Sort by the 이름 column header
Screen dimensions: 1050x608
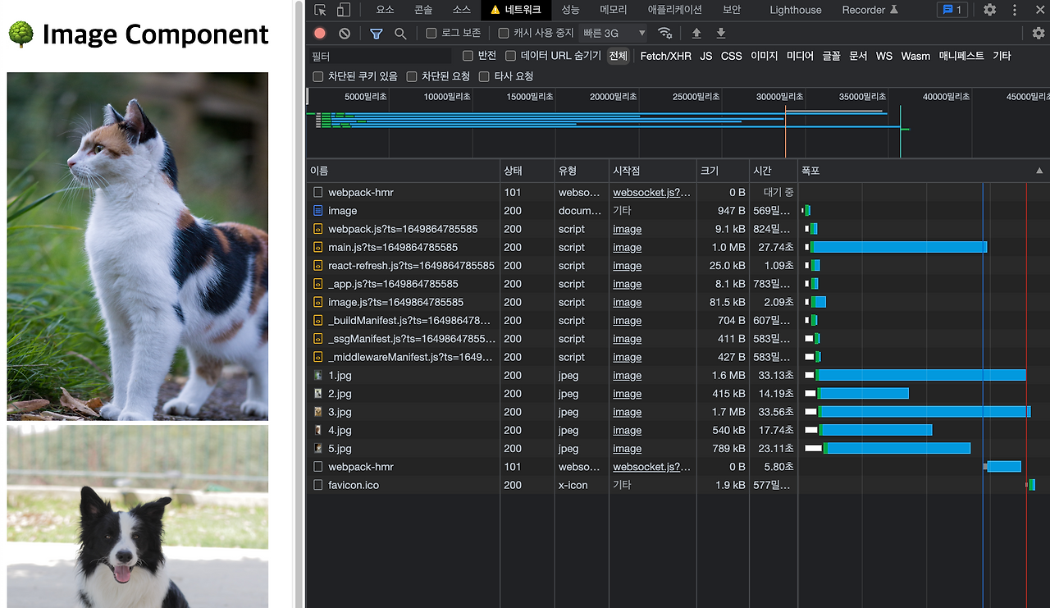pos(404,171)
